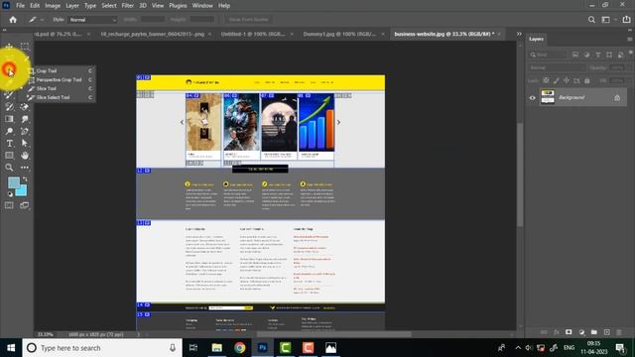635x357 pixels.
Task: Click the Slices From Guides button
Action: click(249, 20)
